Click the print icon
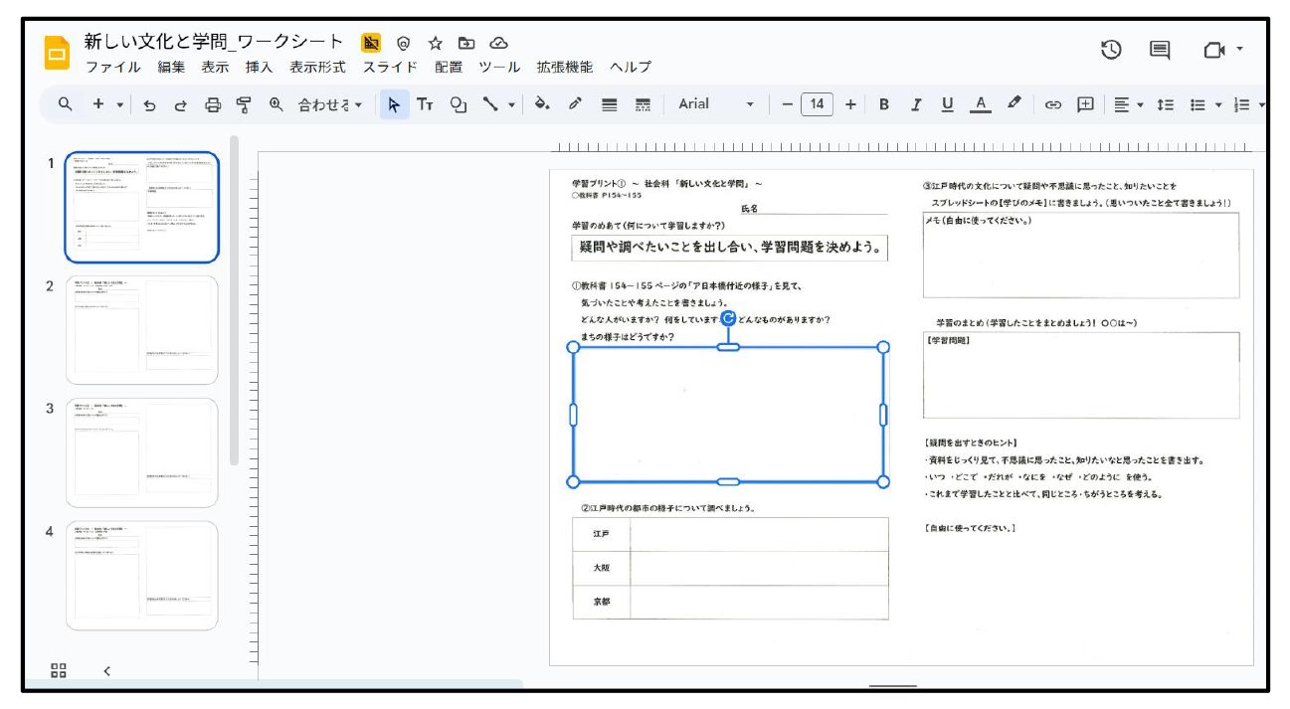Image resolution: width=1290 pixels, height=709 pixels. click(x=213, y=104)
